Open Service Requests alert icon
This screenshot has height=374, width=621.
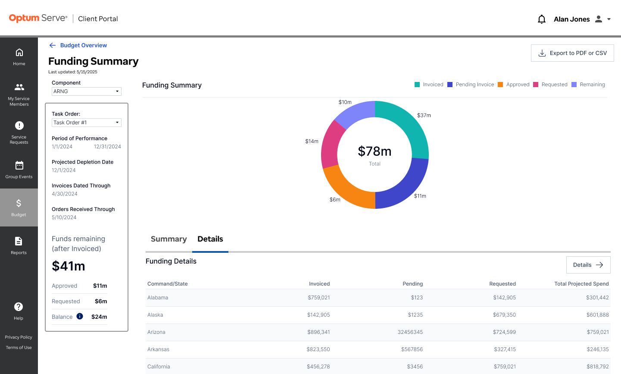[x=19, y=126]
